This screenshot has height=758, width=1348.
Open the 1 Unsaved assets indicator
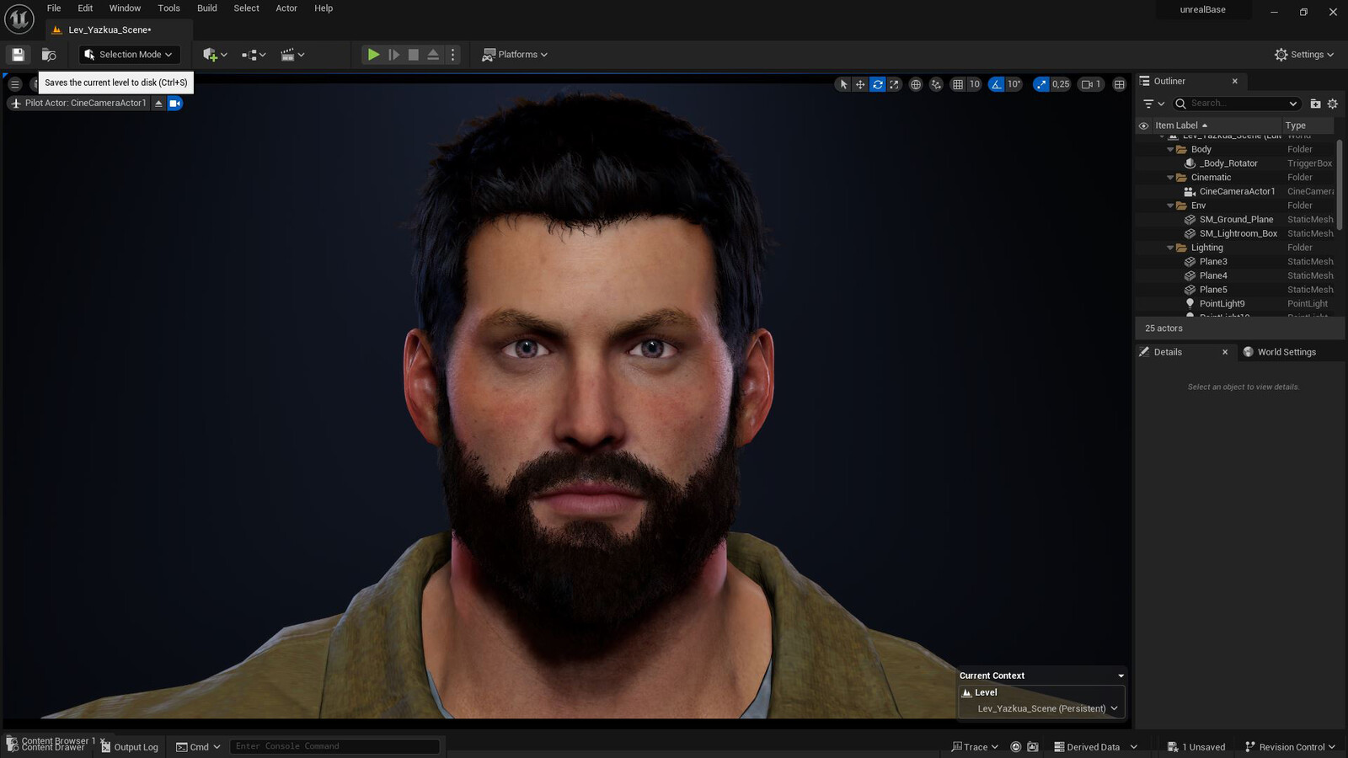pos(1196,747)
